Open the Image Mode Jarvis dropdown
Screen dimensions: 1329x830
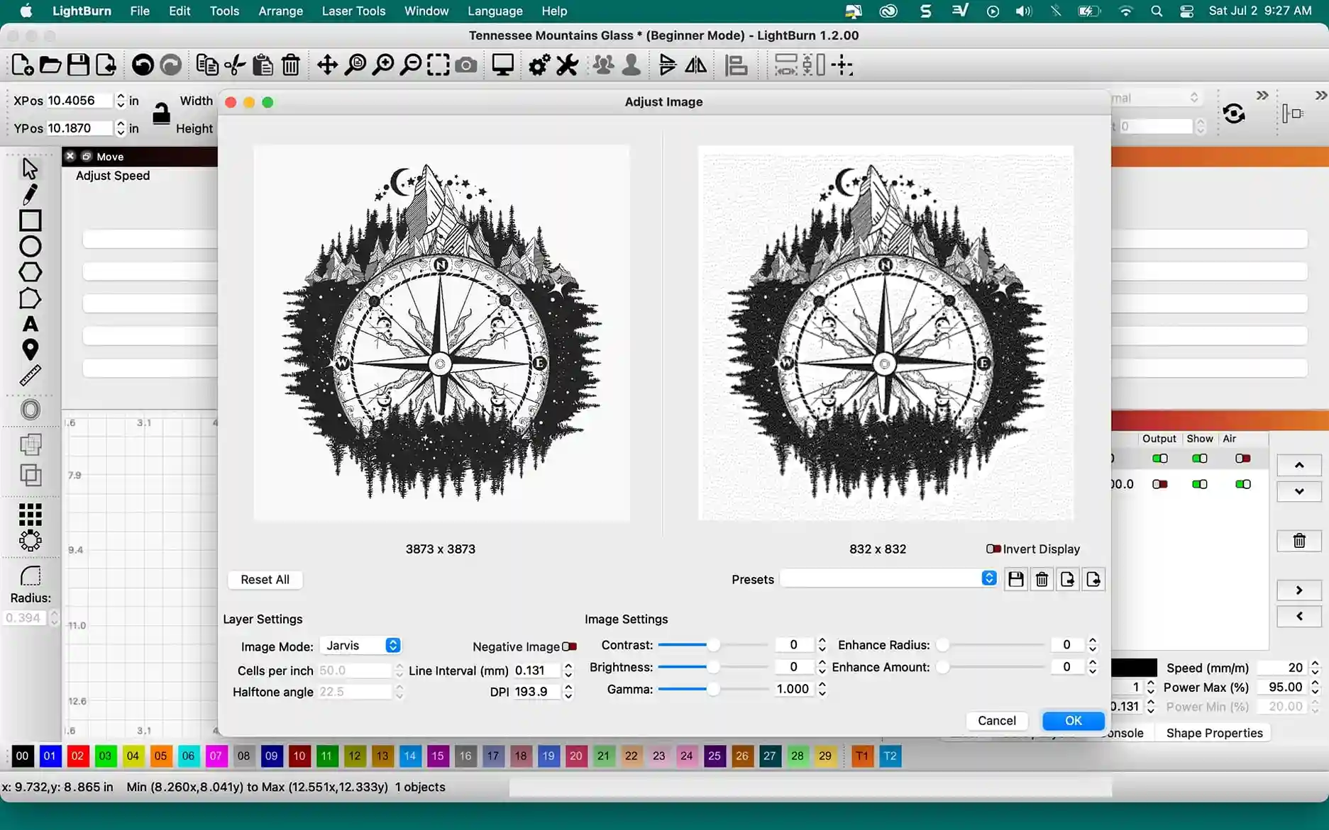pyautogui.click(x=361, y=646)
